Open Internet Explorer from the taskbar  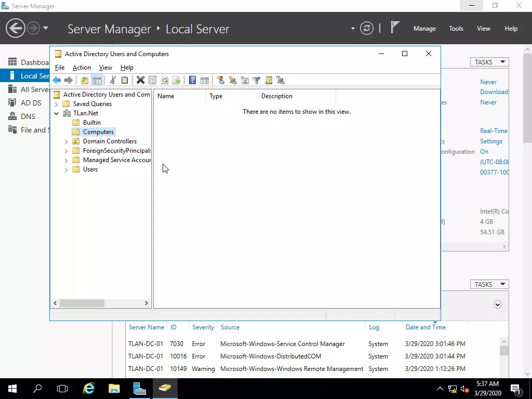pyautogui.click(x=89, y=388)
